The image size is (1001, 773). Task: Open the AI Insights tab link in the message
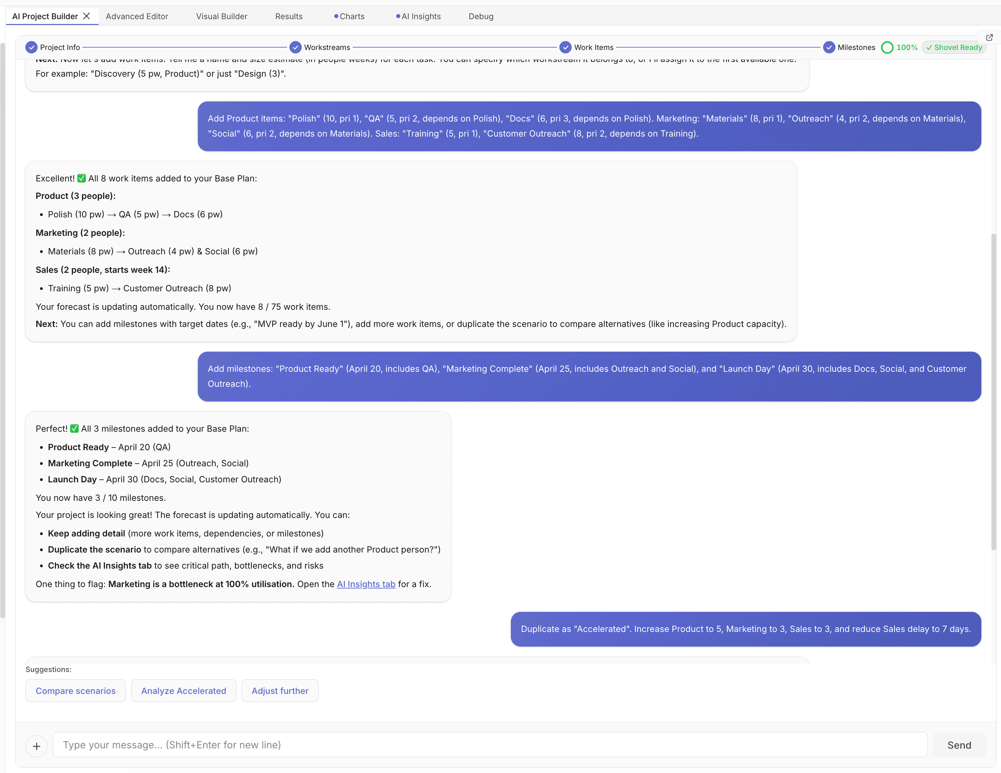coord(365,584)
